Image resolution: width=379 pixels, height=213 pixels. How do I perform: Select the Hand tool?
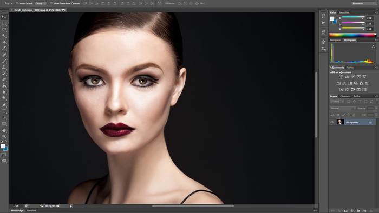point(4,130)
